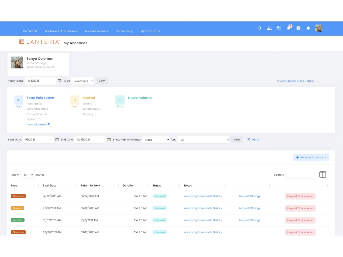Click the Start Date input field
343x257 pixels.
[x=38, y=140]
